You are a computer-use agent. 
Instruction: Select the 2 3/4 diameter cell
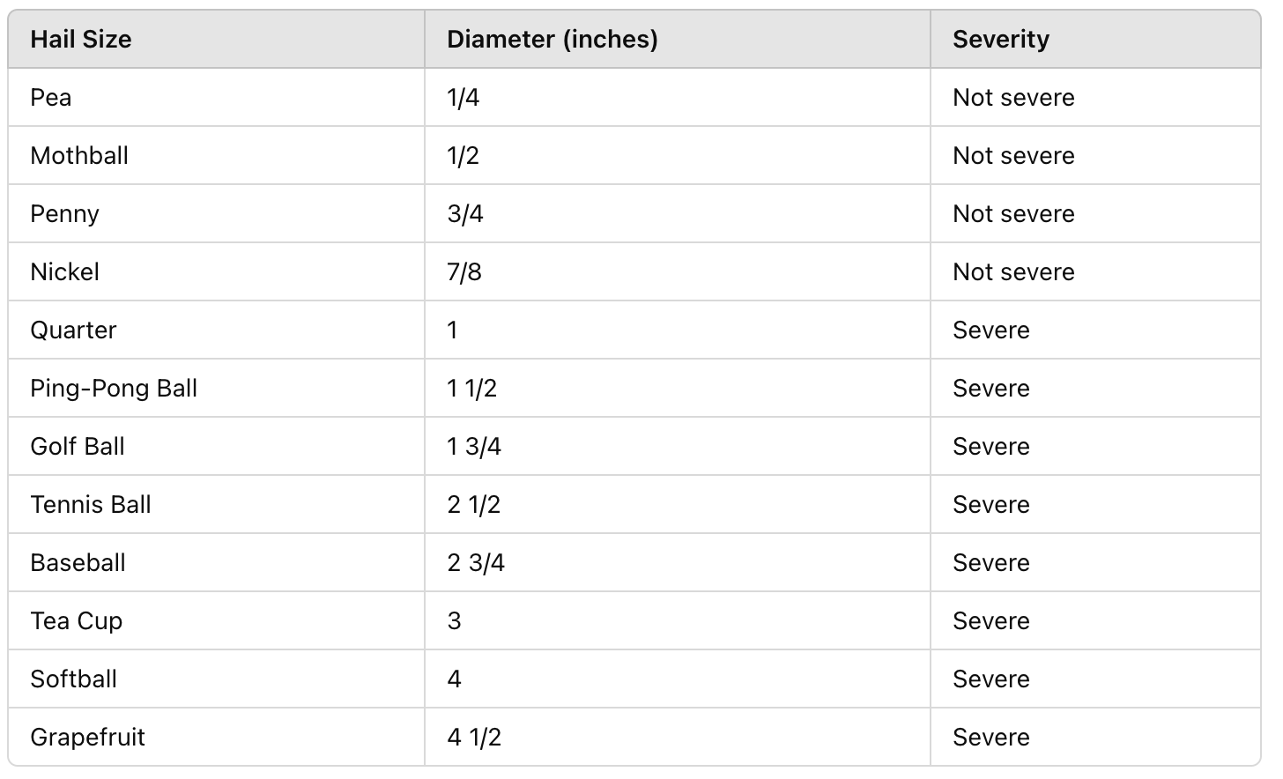click(x=678, y=562)
